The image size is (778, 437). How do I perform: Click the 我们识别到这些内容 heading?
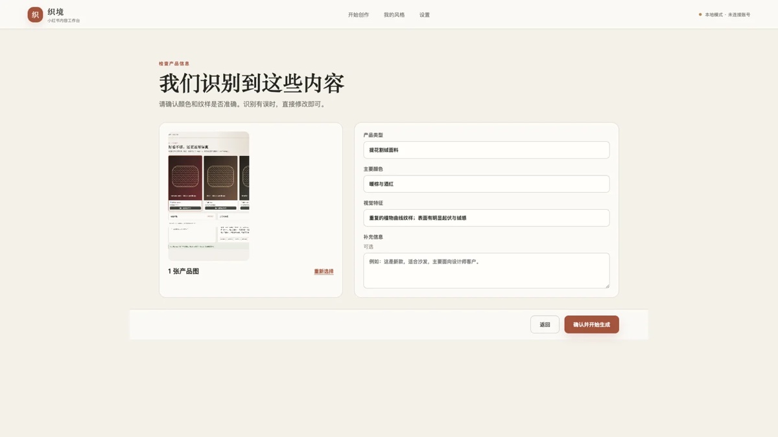coord(252,84)
